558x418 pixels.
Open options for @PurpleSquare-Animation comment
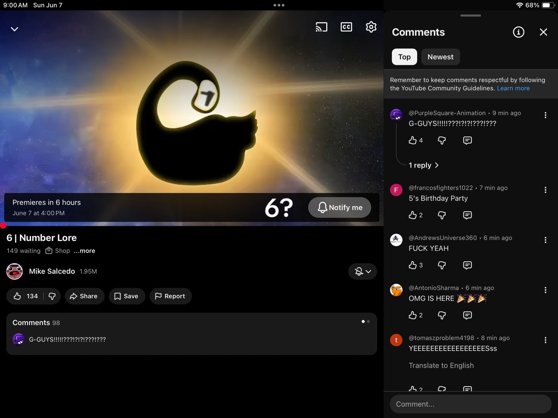coord(545,115)
